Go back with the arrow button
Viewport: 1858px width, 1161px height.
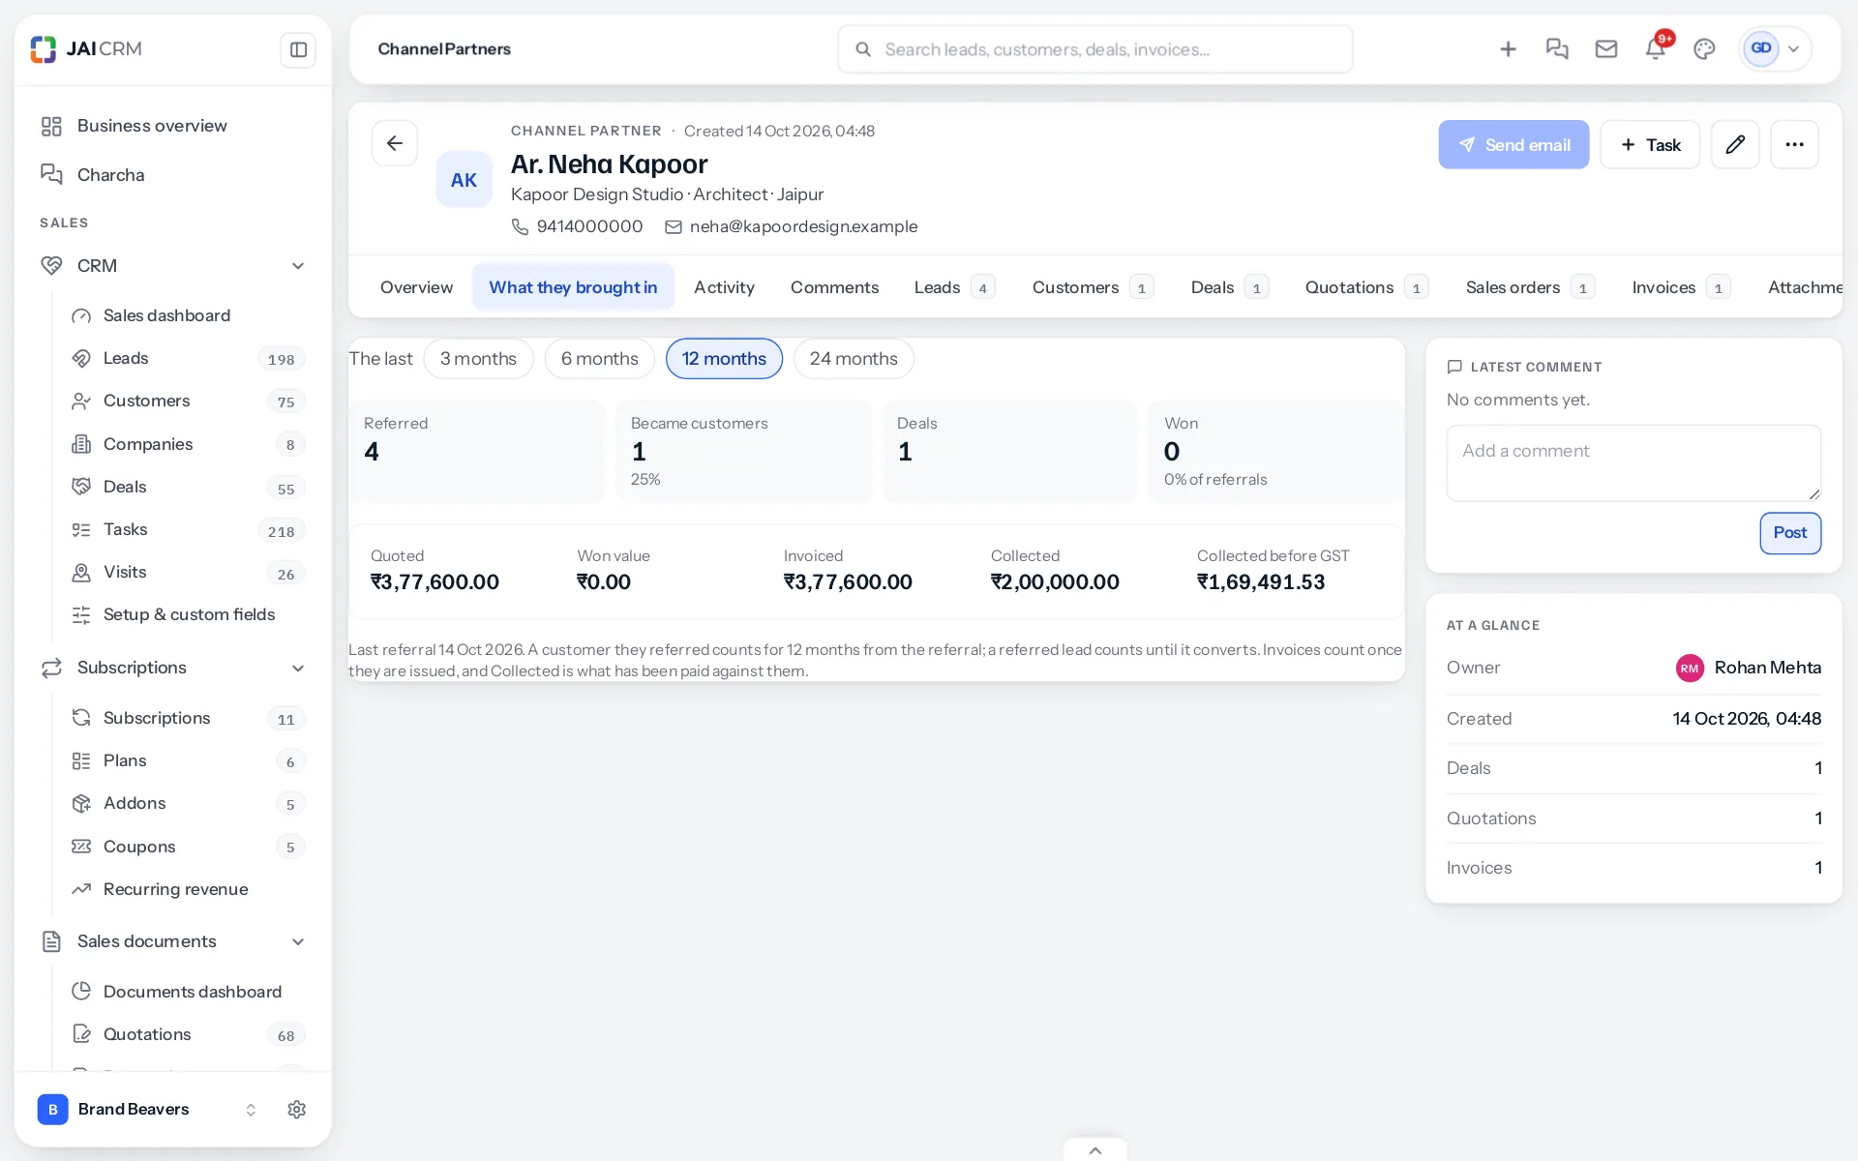tap(395, 144)
